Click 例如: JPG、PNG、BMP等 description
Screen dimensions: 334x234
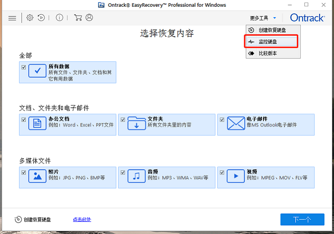point(77,178)
